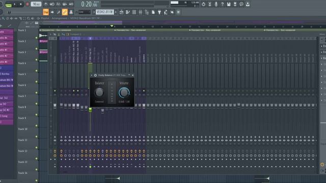Screen dimensions: 326x183
Task: Click the Fruity Balance gear settings icon
Action: (x=95, y=75)
